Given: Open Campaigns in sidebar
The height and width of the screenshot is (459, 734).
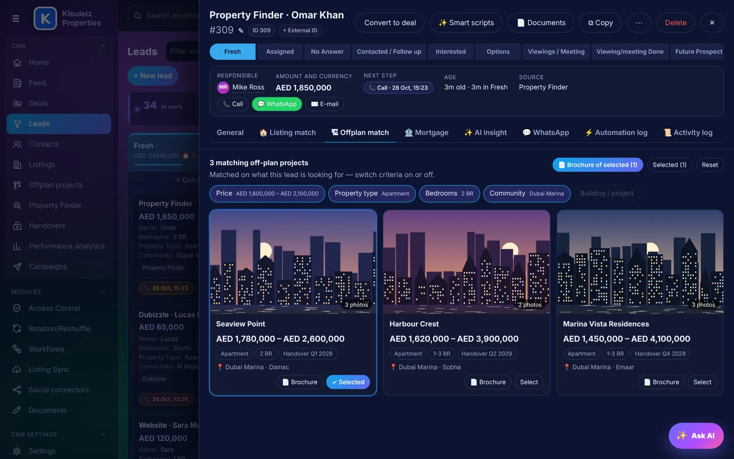Looking at the screenshot, I should point(59,267).
